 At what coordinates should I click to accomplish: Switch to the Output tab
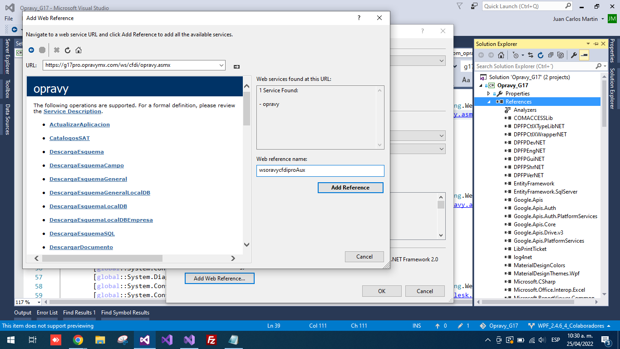coord(23,313)
